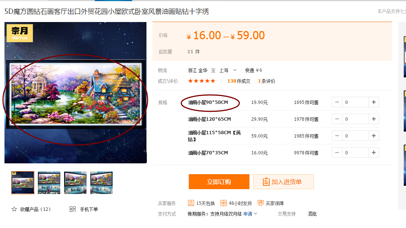Viewport: 406px width, 228px height.
Task: Click the favorite star icon beside 收藏产品
Action: [x=14, y=209]
